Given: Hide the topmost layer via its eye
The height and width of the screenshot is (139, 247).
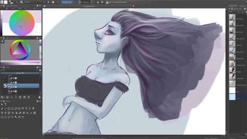Looking at the screenshot, I should [x=9, y=78].
